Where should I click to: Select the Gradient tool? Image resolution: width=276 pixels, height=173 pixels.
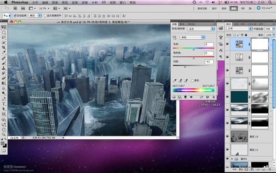(x=4, y=83)
